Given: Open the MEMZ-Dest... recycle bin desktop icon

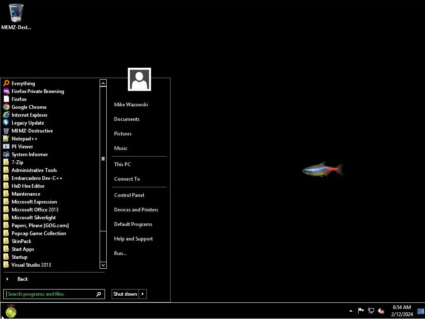Looking at the screenshot, I should click(x=16, y=16).
